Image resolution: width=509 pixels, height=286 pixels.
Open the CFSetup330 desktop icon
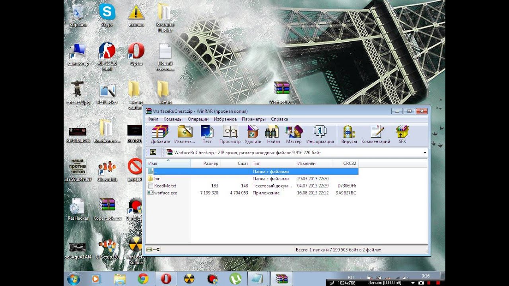[x=107, y=248]
